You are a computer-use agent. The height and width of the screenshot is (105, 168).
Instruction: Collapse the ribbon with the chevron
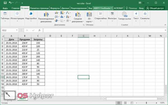(165, 25)
